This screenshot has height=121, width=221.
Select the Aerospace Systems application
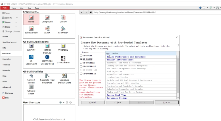141,98
